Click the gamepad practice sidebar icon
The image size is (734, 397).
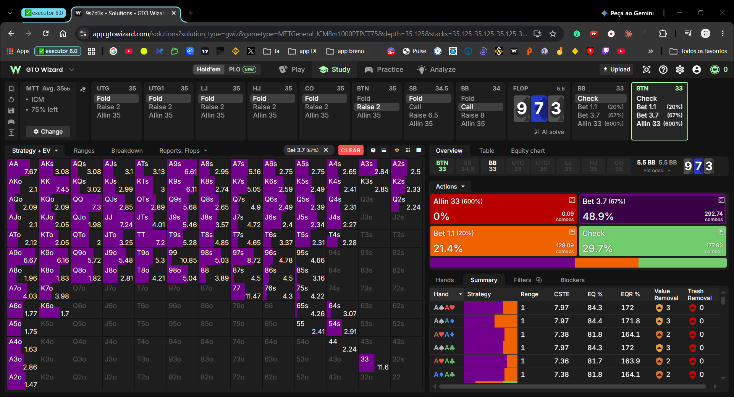point(11,122)
